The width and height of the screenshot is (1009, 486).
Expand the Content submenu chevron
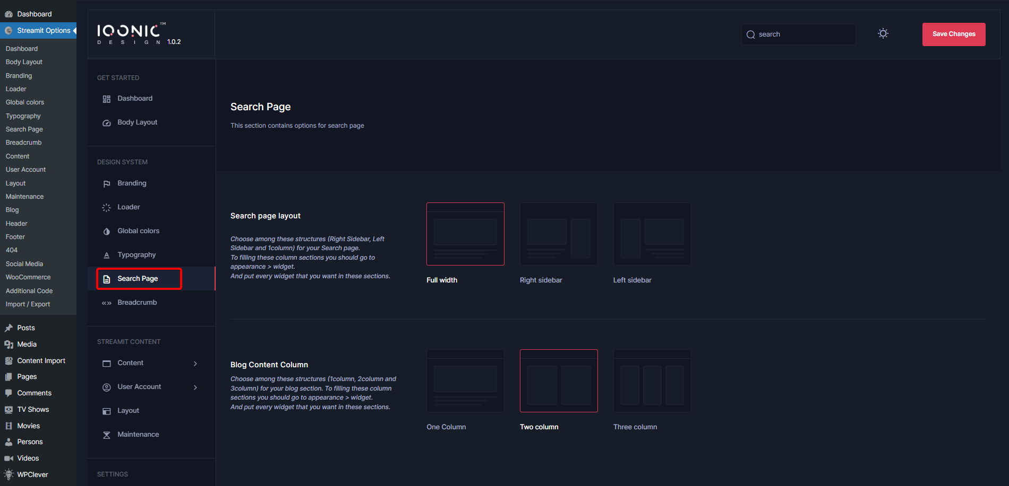(x=195, y=364)
